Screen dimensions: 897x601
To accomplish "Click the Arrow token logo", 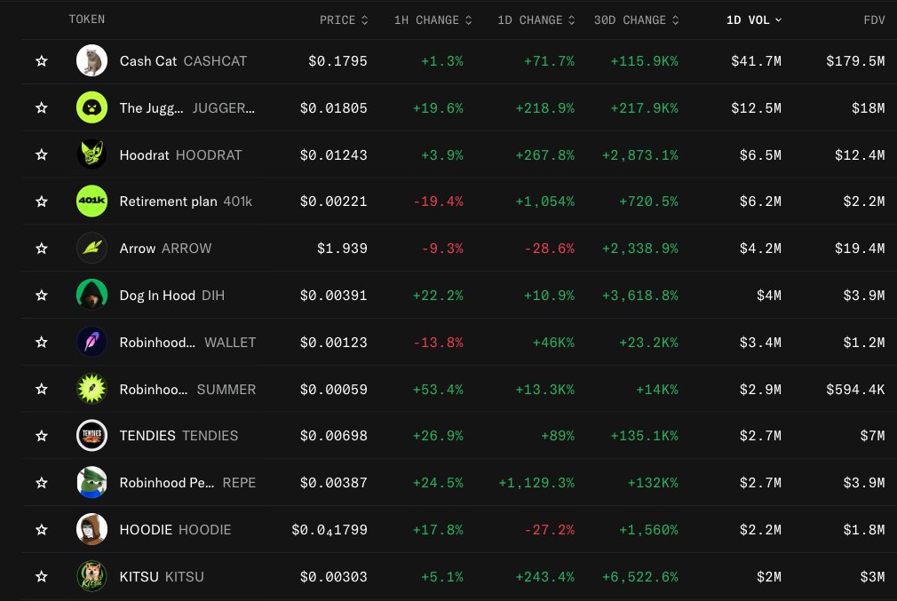I will coord(91,249).
